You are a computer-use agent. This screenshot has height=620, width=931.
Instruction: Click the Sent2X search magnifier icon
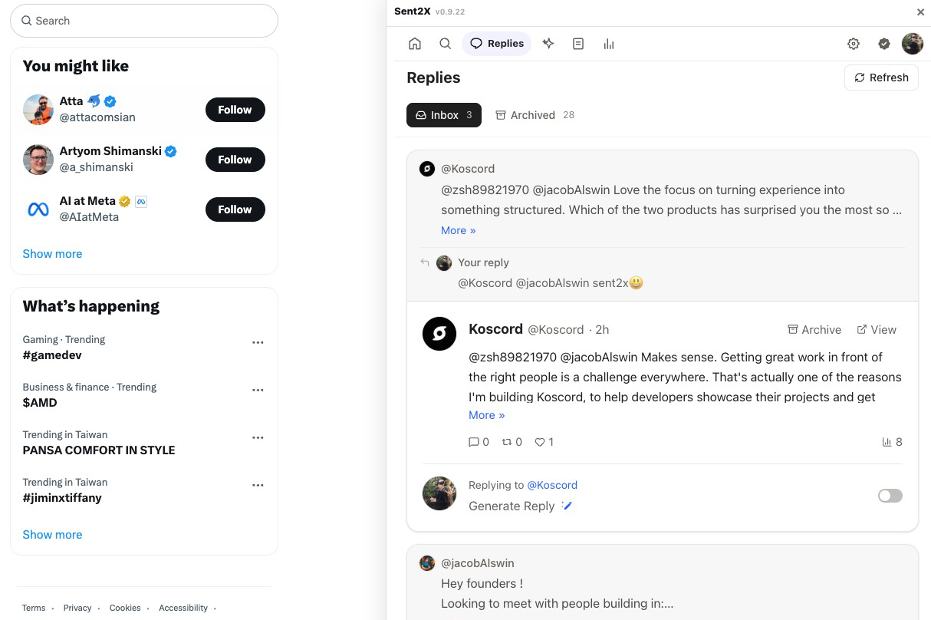tap(445, 44)
